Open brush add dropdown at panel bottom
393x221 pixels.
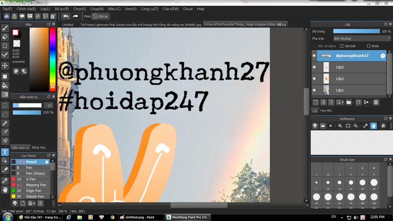click(x=34, y=203)
